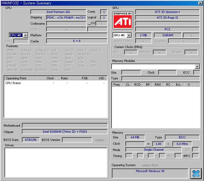Click the Cores value field

click(104, 12)
